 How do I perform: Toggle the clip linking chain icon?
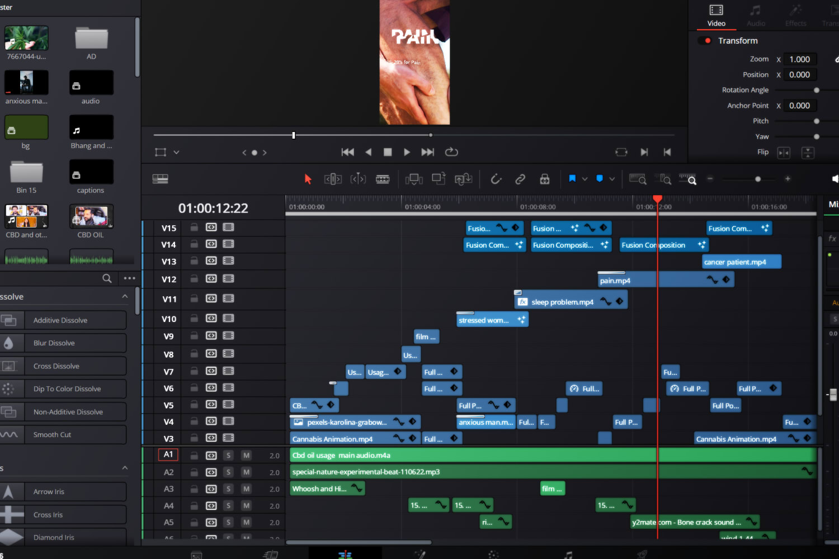click(520, 179)
